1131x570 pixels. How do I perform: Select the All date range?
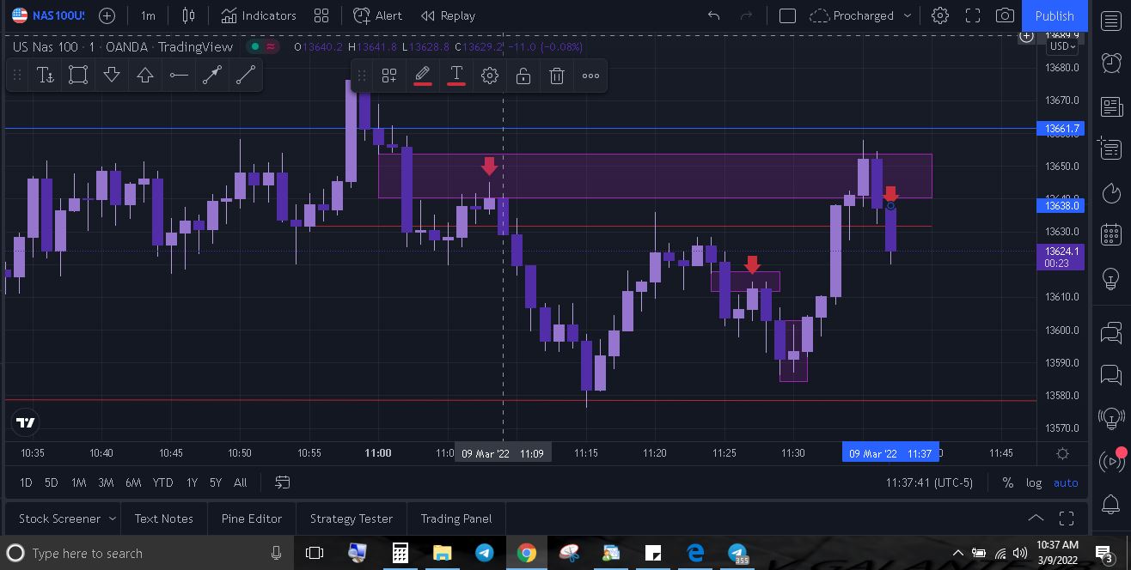241,482
